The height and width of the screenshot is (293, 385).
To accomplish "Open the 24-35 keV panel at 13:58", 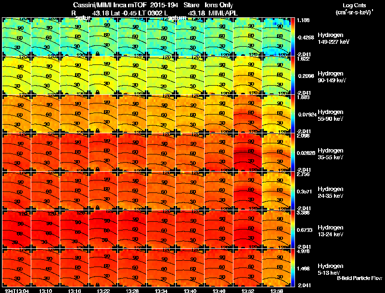I will coord(276,191).
